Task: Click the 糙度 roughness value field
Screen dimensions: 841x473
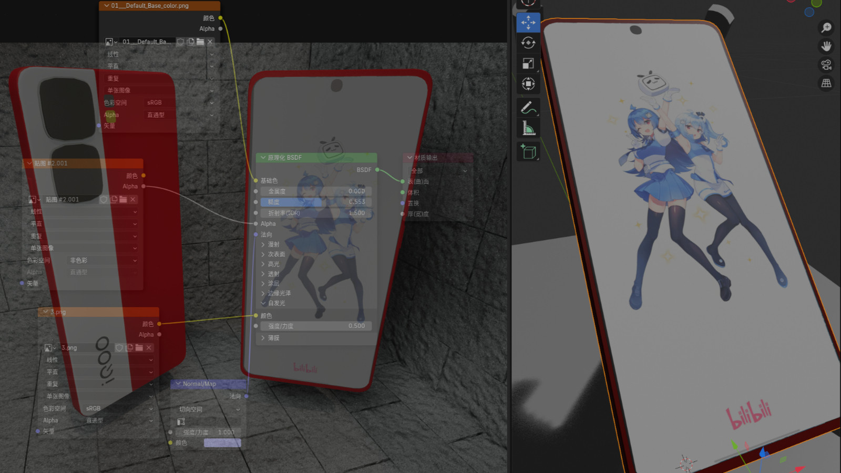Action: [315, 202]
